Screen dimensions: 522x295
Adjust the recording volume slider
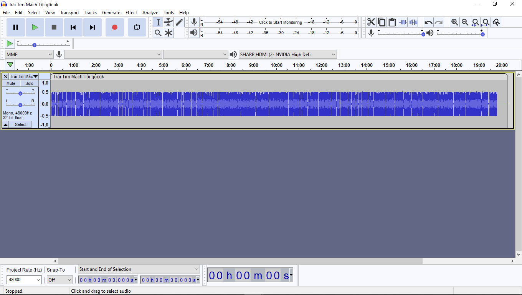click(x=401, y=33)
